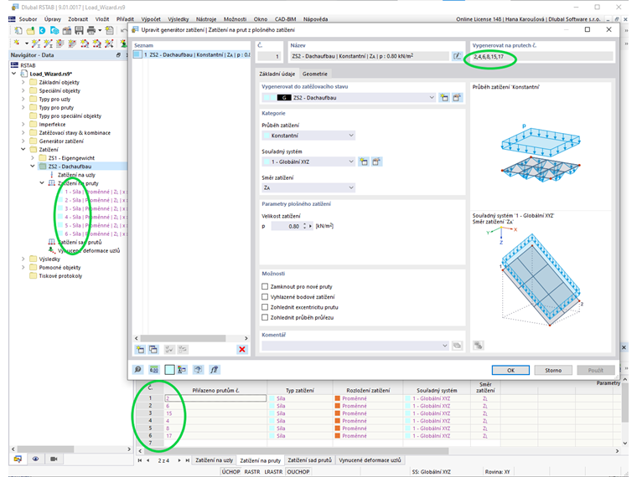Screen dimensions: 637x477
Task: Toggle OUCHOP in status bar
Action: pos(298,472)
